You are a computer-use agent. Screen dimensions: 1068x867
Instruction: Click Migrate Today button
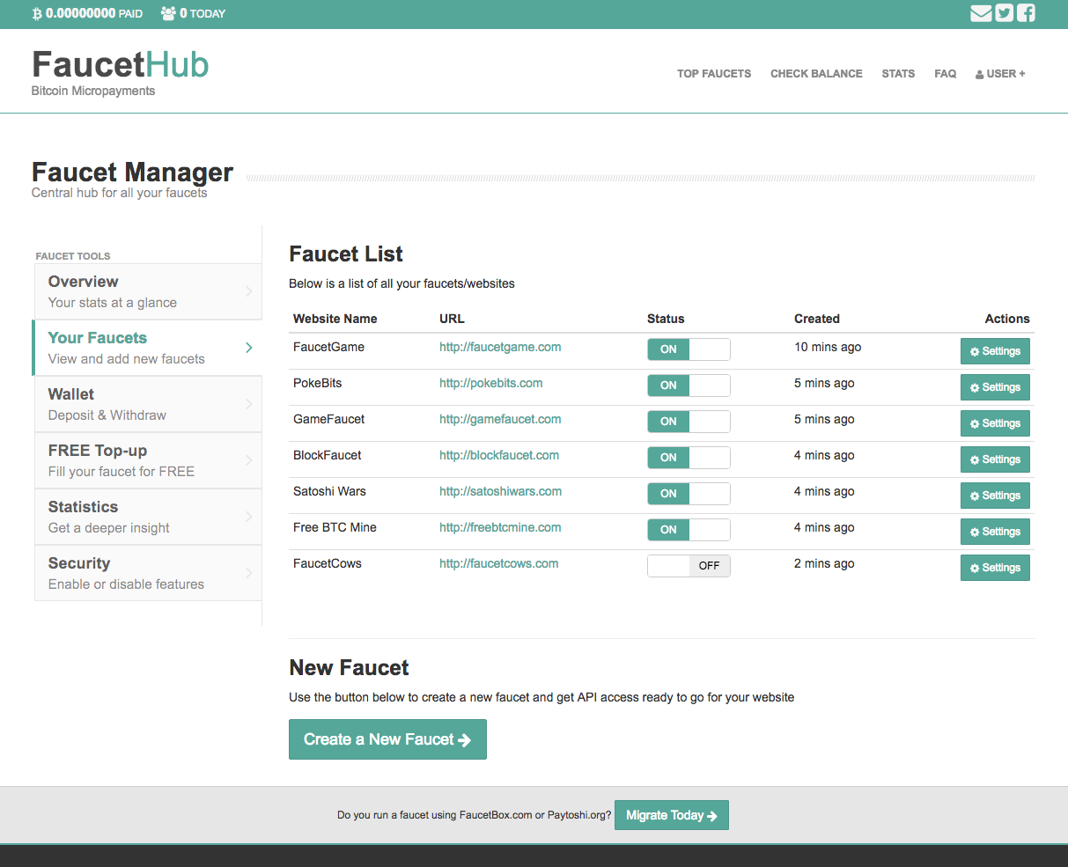pos(672,815)
